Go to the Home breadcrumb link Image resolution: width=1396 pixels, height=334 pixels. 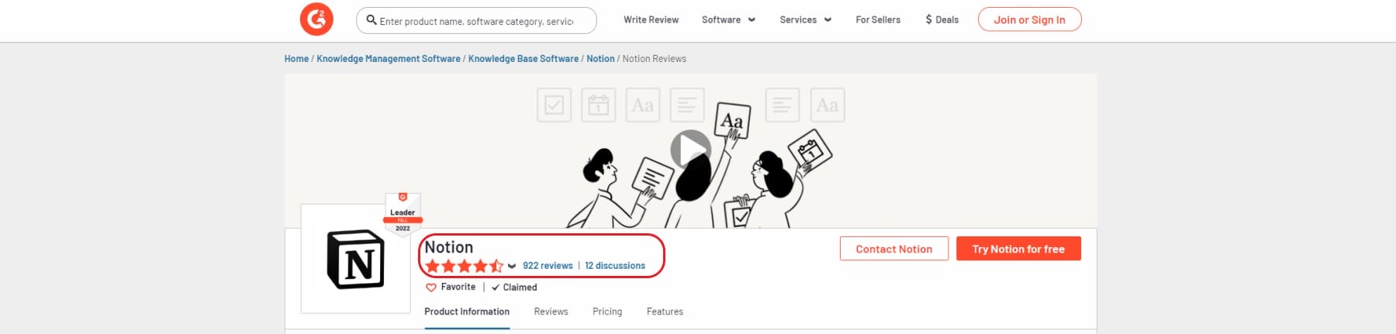click(x=296, y=59)
